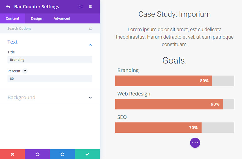
Task: Expand the Background section chevron
Action: 90,98
